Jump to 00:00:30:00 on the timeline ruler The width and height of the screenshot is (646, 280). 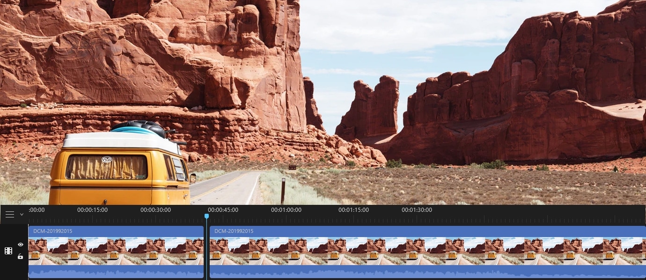tap(155, 210)
